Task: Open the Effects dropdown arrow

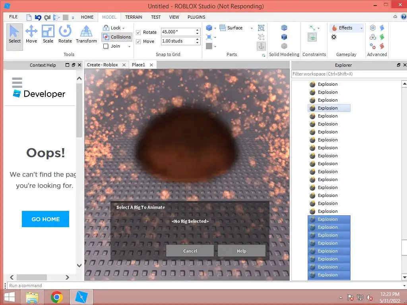Action: pos(361,28)
